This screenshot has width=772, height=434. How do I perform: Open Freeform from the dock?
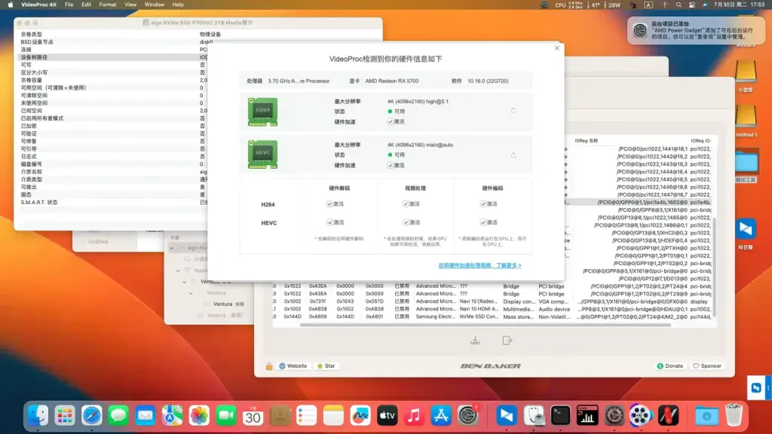click(x=360, y=416)
